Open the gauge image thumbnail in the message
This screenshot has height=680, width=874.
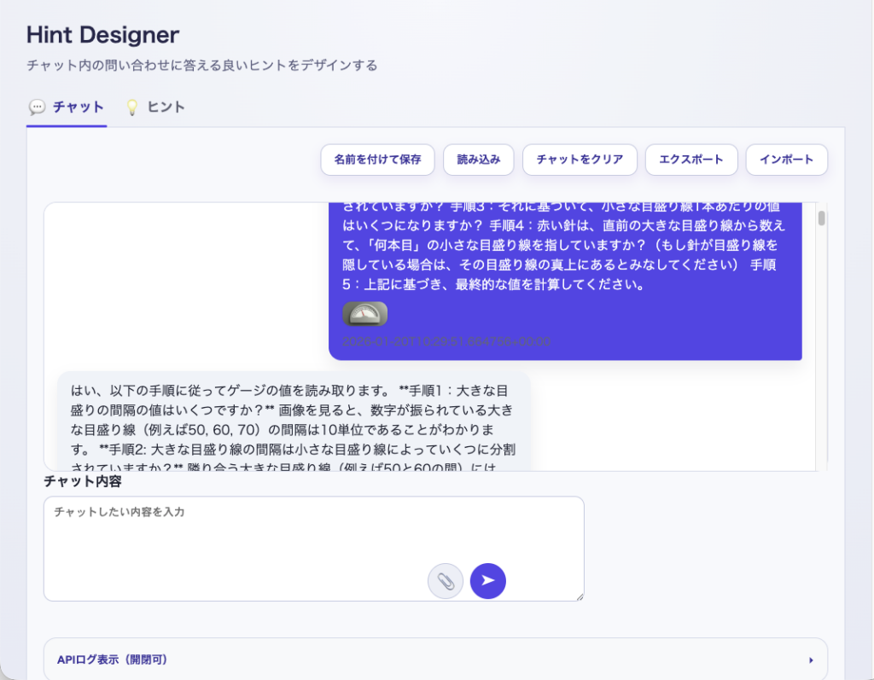(364, 314)
